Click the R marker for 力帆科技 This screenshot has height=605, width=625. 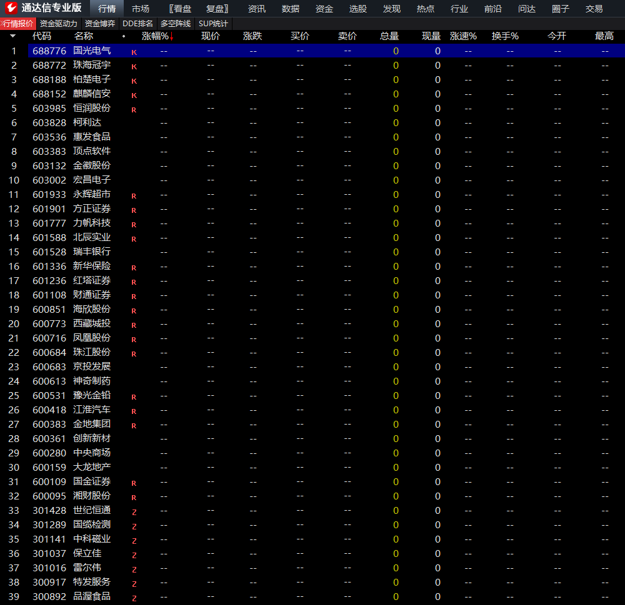coord(134,225)
